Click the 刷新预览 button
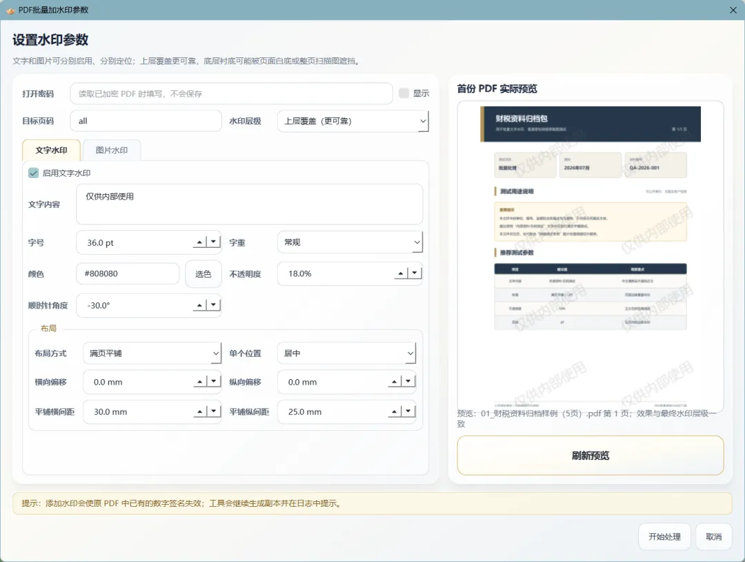745x562 pixels. [590, 456]
